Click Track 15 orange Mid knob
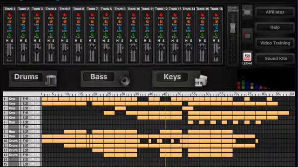 (x=202, y=22)
